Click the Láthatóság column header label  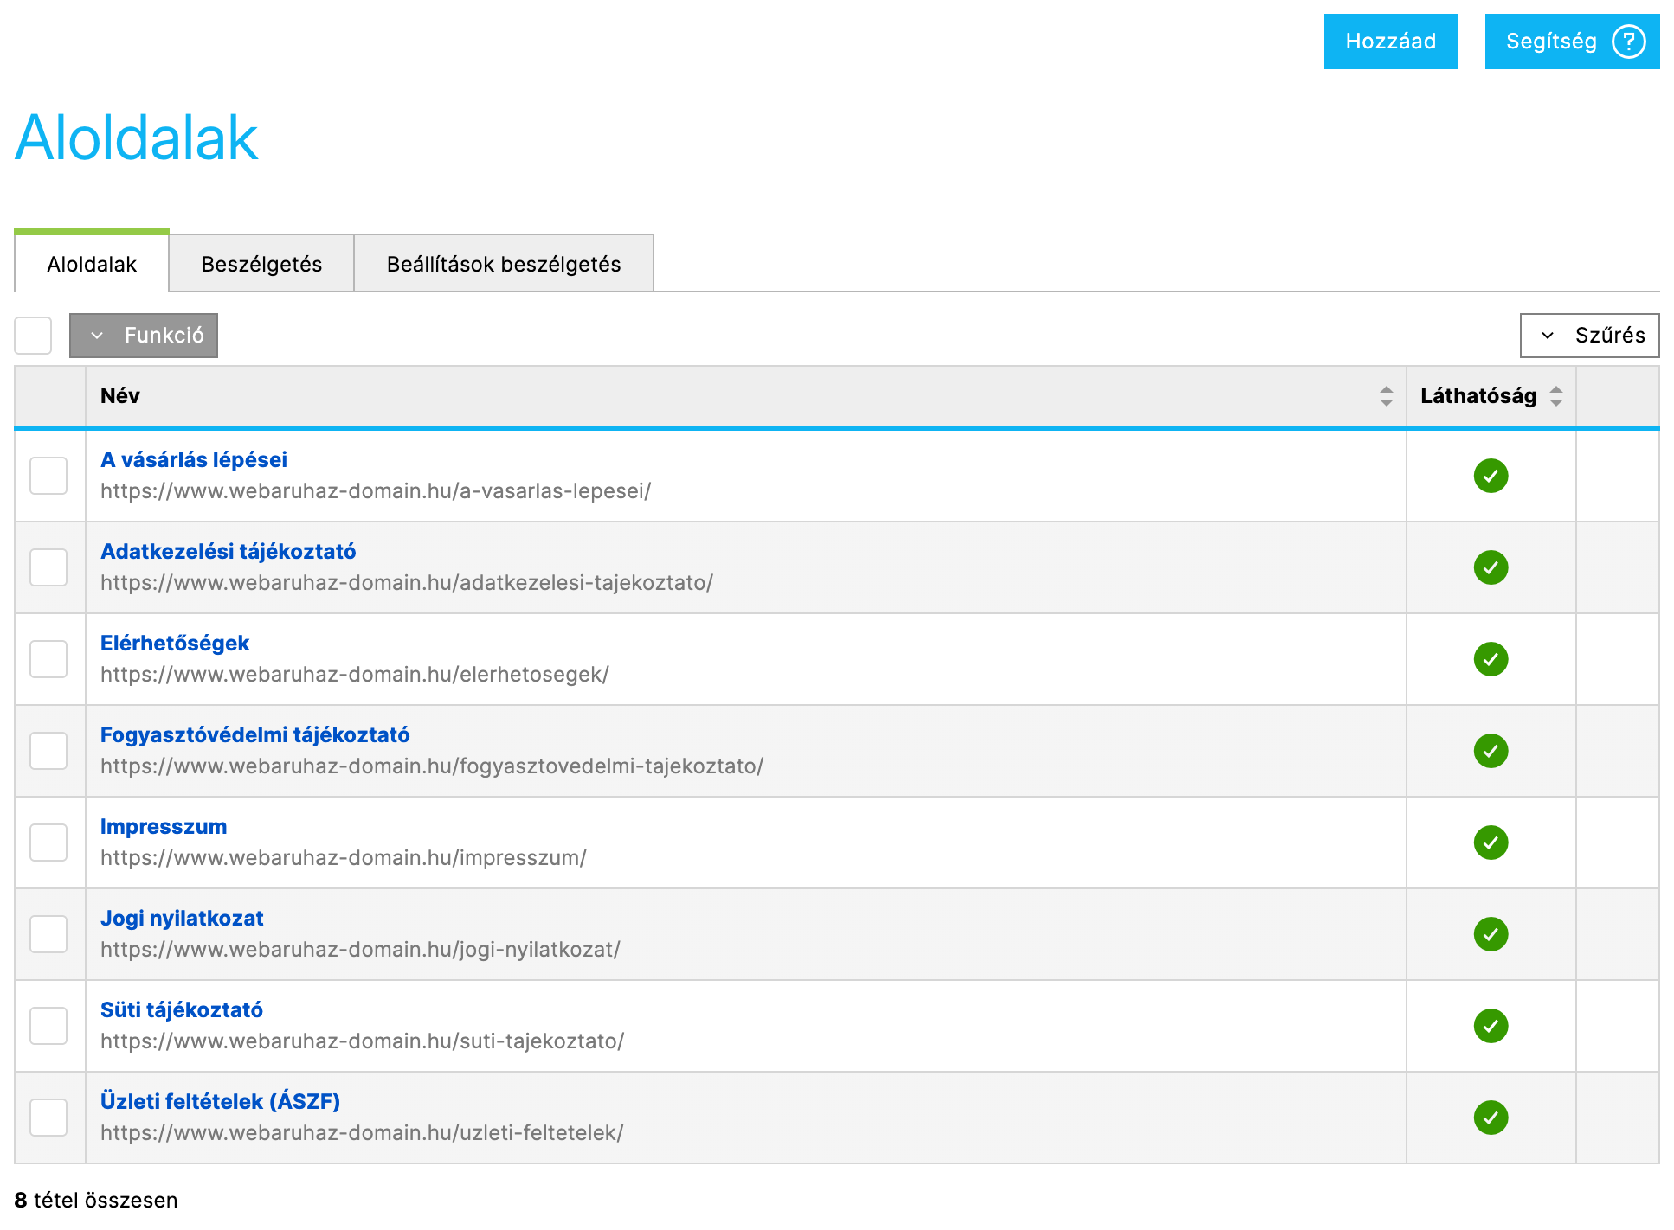point(1478,396)
